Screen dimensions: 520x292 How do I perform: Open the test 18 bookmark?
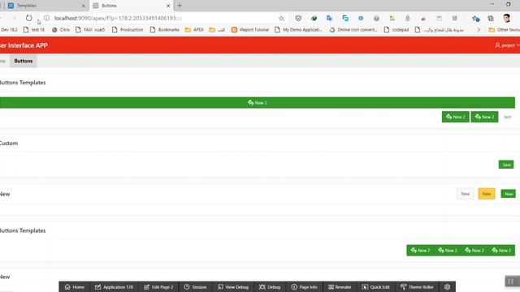(34, 30)
